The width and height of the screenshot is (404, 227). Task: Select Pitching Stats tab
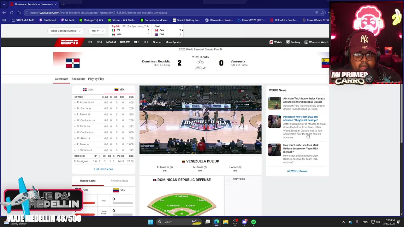point(119,181)
